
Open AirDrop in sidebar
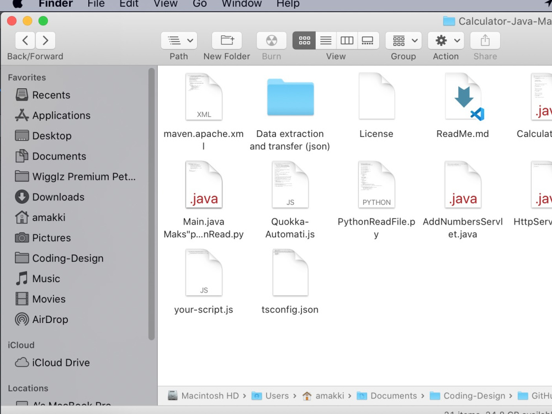coord(41,320)
